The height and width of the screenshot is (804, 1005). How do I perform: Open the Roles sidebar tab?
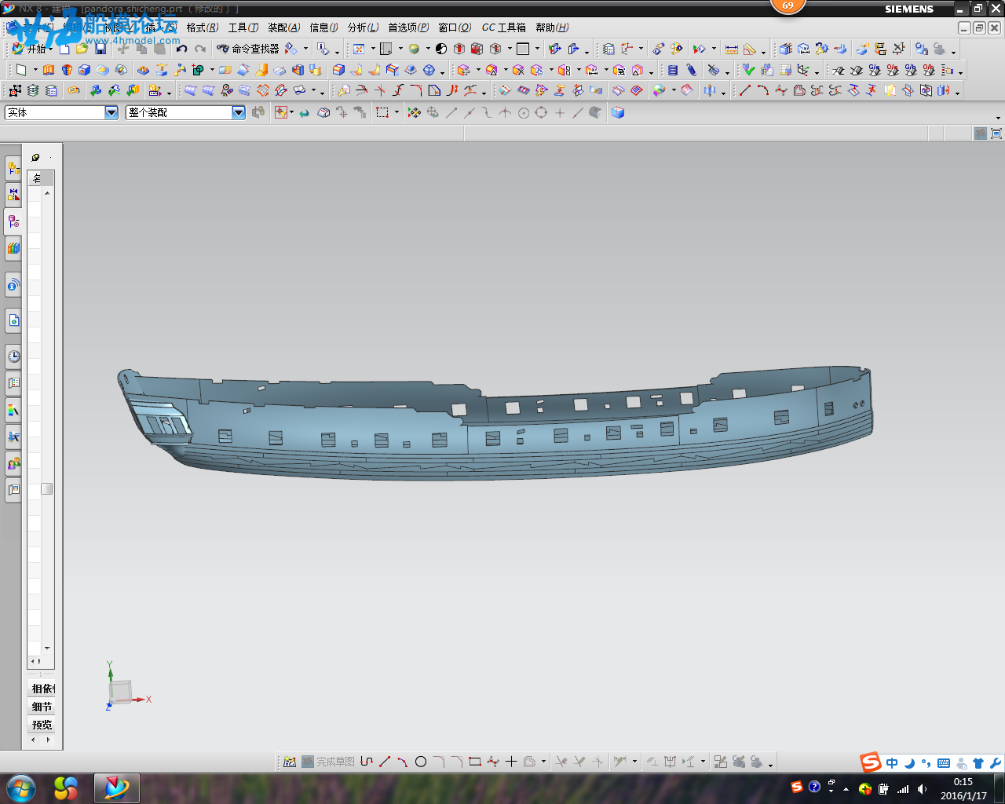[13, 464]
